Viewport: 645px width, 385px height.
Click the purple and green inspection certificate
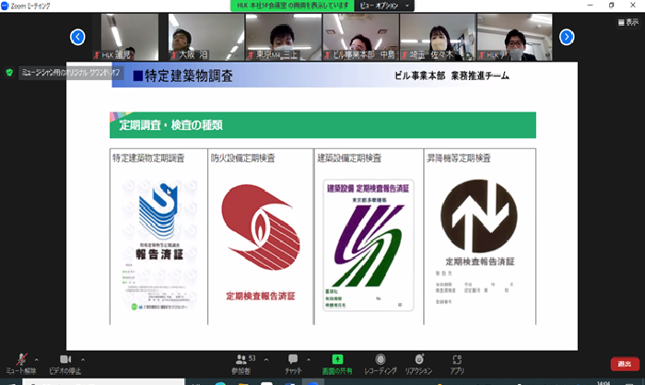tap(369, 245)
